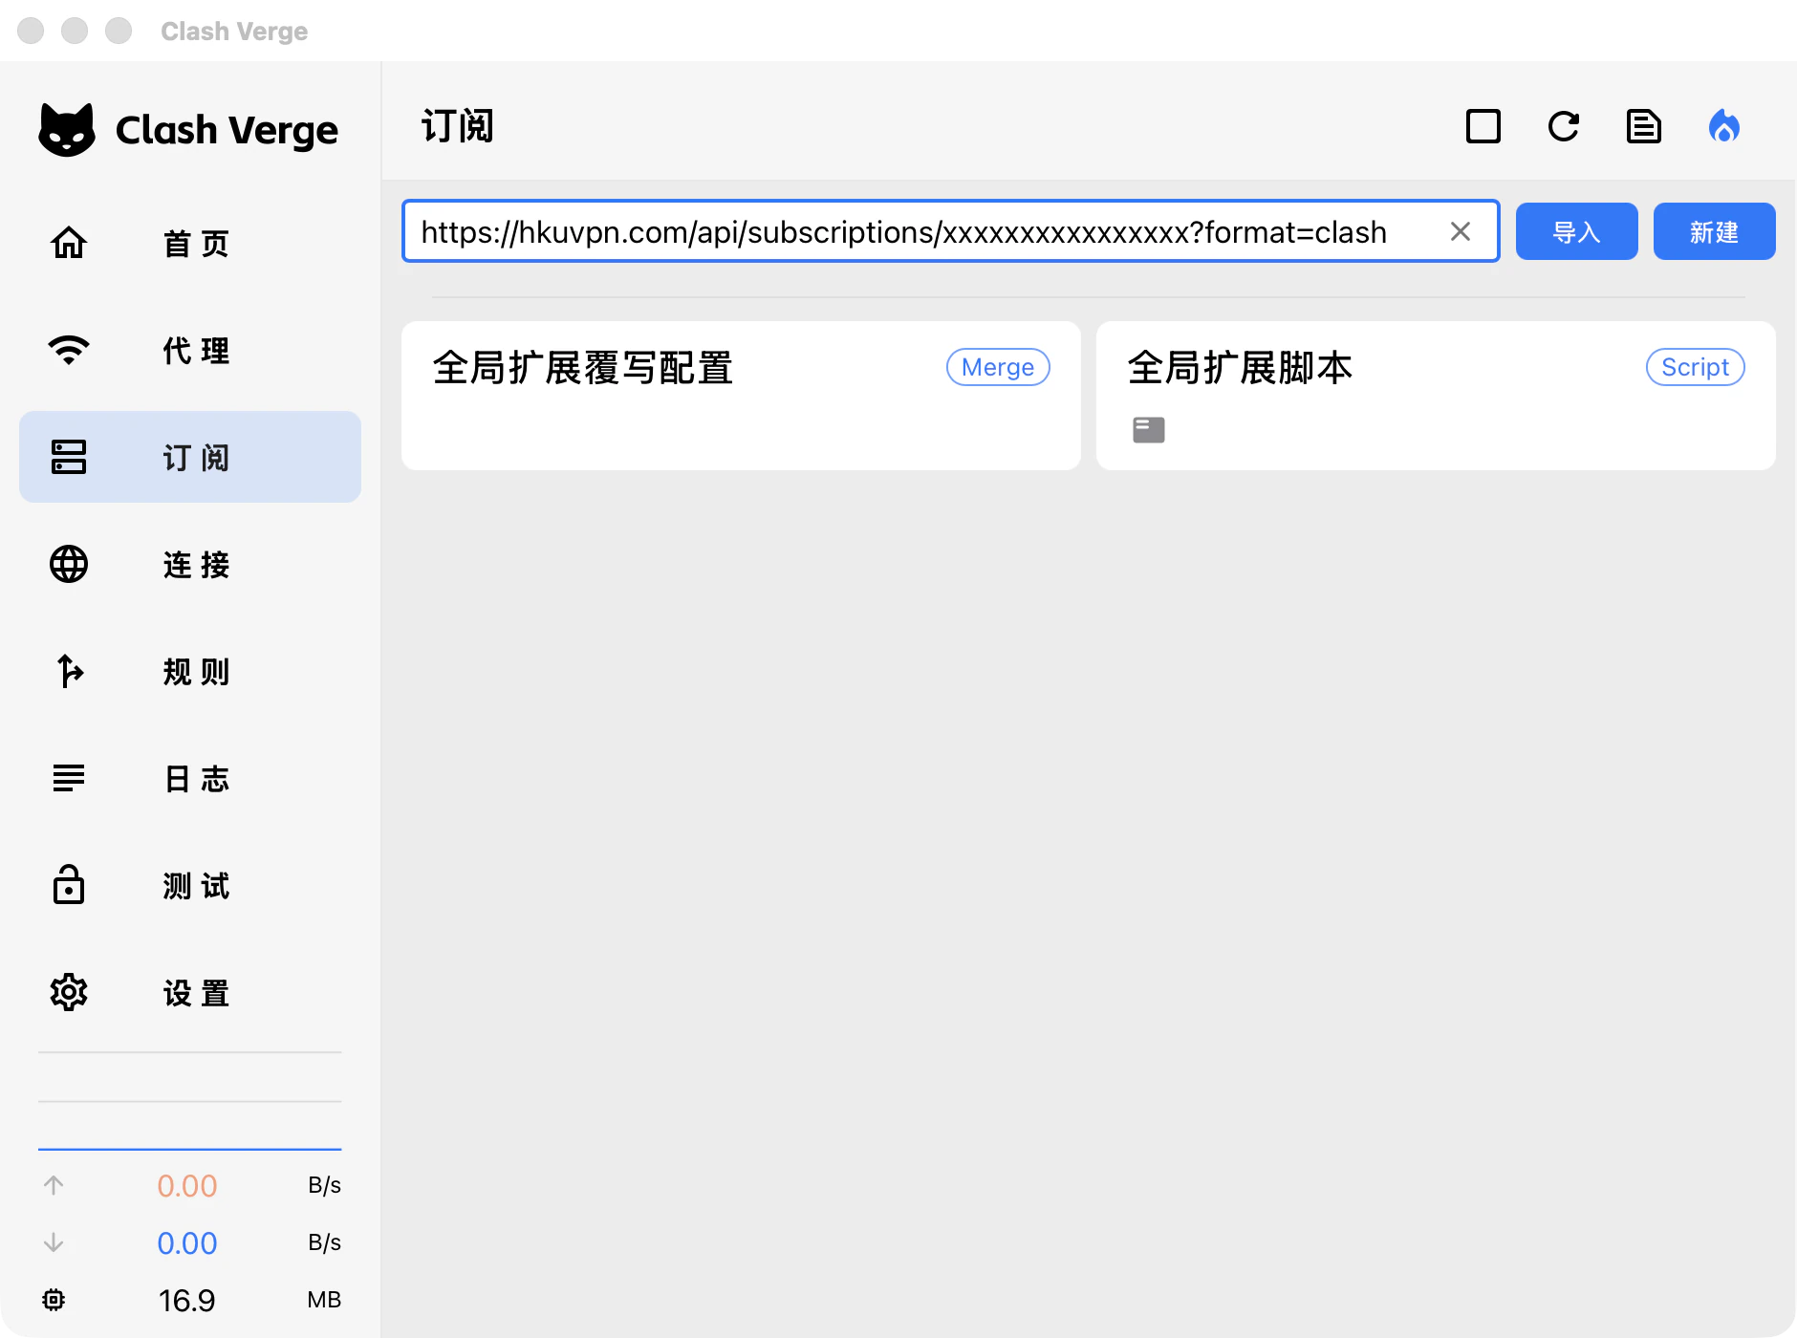Click the upload arrow traffic icon
This screenshot has width=1797, height=1338.
click(54, 1185)
